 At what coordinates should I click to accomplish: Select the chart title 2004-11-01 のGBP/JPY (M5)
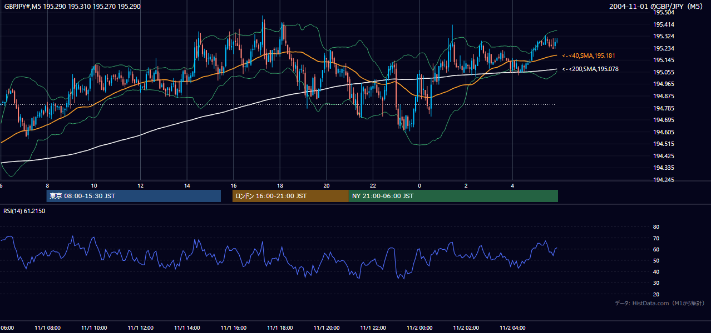pyautogui.click(x=657, y=7)
